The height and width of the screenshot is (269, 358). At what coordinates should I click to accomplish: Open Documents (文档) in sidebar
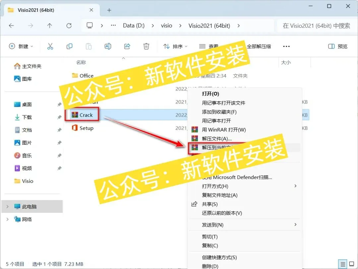(23, 130)
